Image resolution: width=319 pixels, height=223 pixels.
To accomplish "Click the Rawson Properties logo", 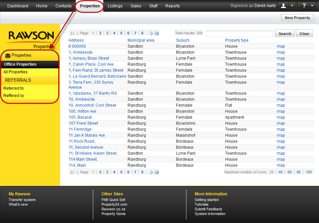I will [x=31, y=38].
